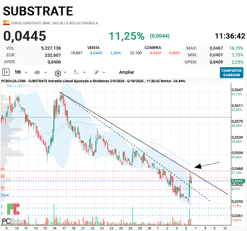Viewport: 247px width, 231px height.
Task: Click the 16,75% max percentage
Action: 236,48
